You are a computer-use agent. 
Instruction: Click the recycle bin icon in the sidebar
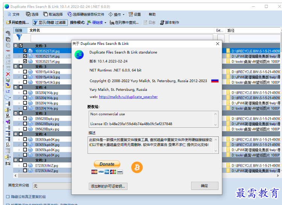pos(8,80)
